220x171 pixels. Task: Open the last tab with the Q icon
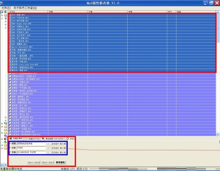[x=70, y=138]
